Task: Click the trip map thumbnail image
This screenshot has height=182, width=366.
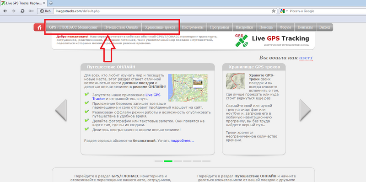Action: tap(188, 88)
